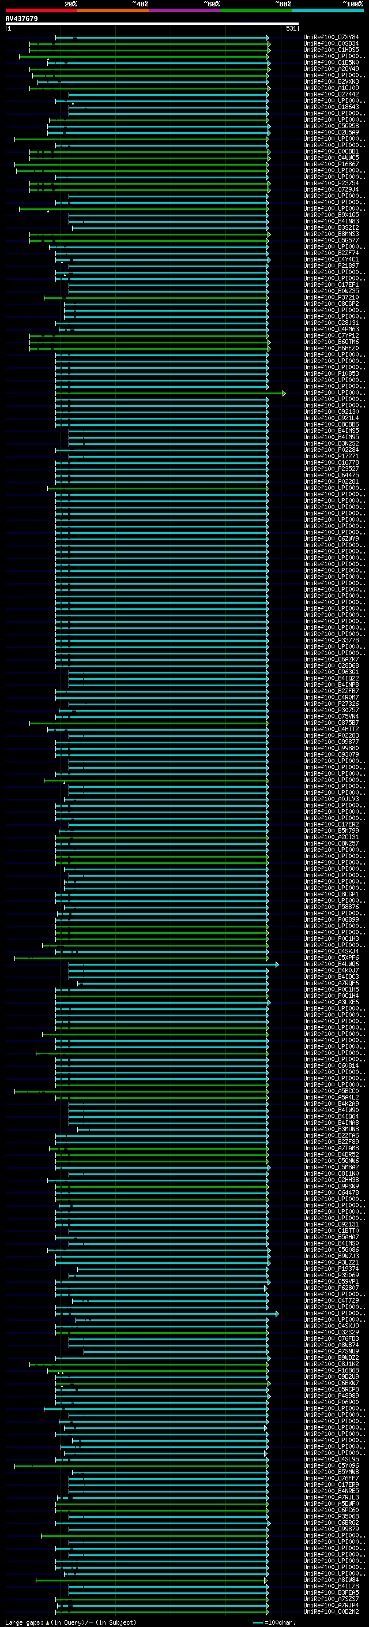The width and height of the screenshot is (369, 1627).
Task: Click label UniRef100_B2ZF74
Action: tap(331, 253)
